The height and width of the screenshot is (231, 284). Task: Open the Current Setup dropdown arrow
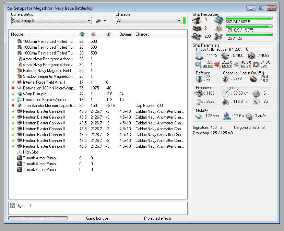click(89, 21)
